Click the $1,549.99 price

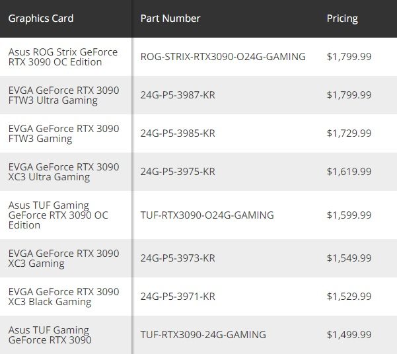click(x=349, y=258)
